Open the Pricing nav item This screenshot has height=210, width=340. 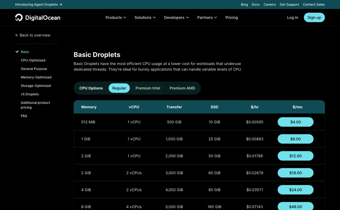[232, 18]
